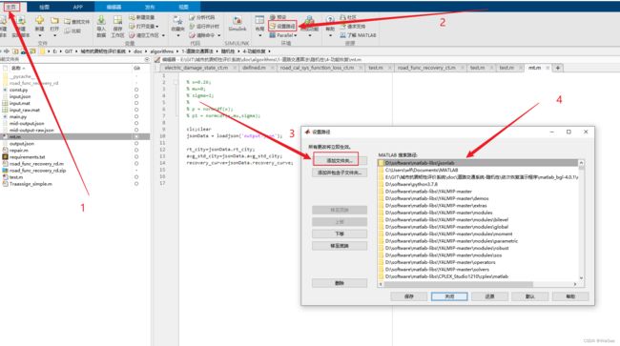Click Import Data (导入数据) icon
This screenshot has width=620, height=346.
point(101,20)
